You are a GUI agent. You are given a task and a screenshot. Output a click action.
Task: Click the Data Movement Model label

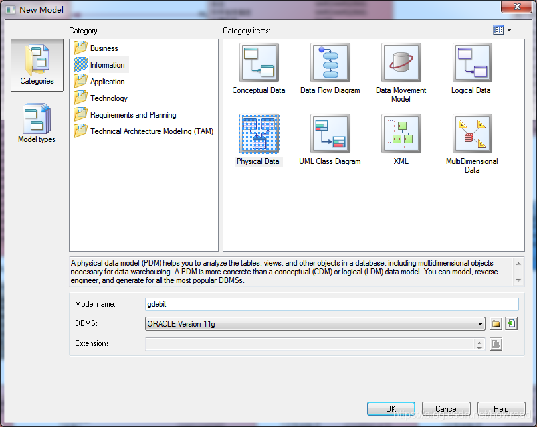[401, 94]
